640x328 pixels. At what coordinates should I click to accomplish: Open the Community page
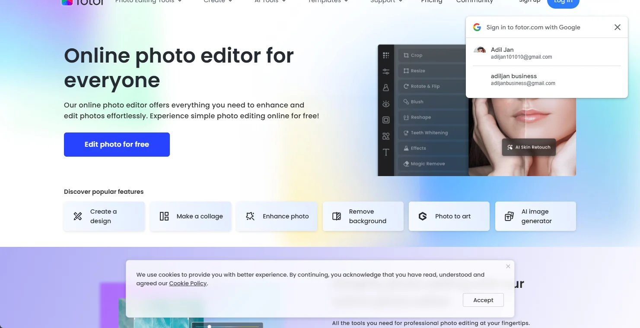pyautogui.click(x=474, y=2)
